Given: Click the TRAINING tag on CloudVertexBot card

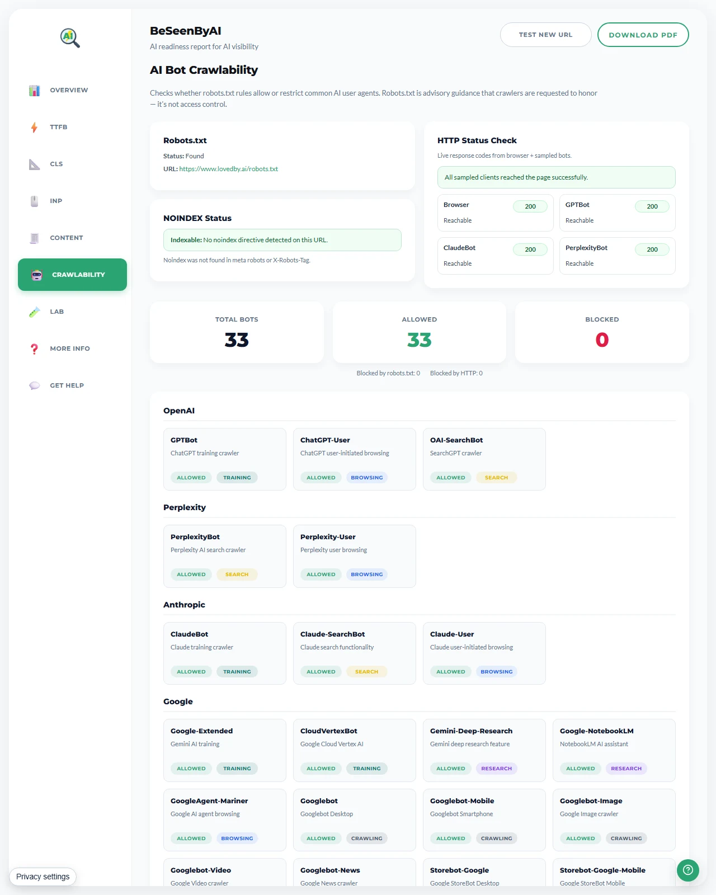Looking at the screenshot, I should coord(367,769).
